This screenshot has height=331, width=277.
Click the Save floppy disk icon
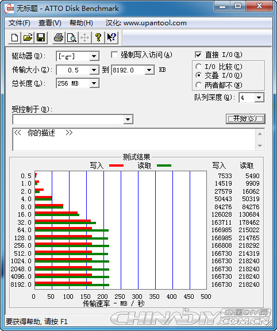click(x=41, y=37)
